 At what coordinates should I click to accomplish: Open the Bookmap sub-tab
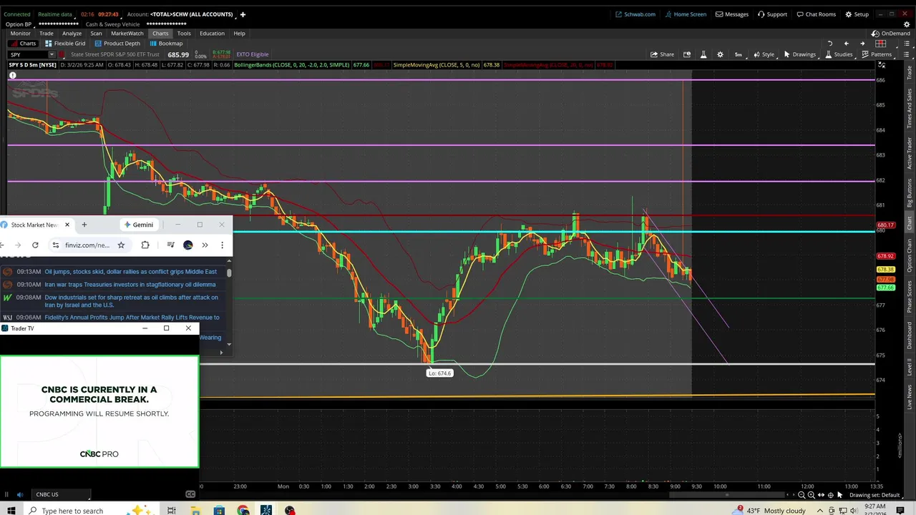[166, 44]
